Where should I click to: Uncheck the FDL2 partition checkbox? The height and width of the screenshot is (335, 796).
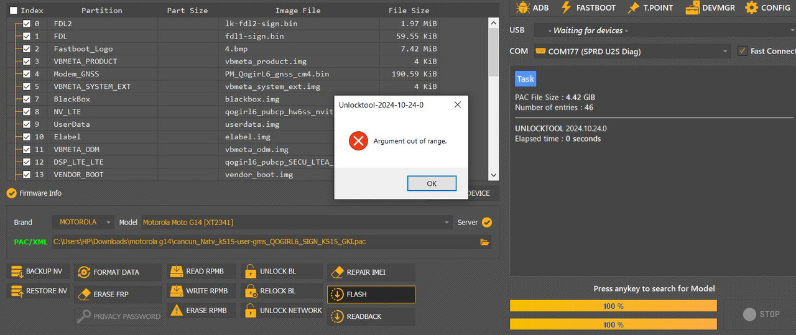[x=27, y=24]
